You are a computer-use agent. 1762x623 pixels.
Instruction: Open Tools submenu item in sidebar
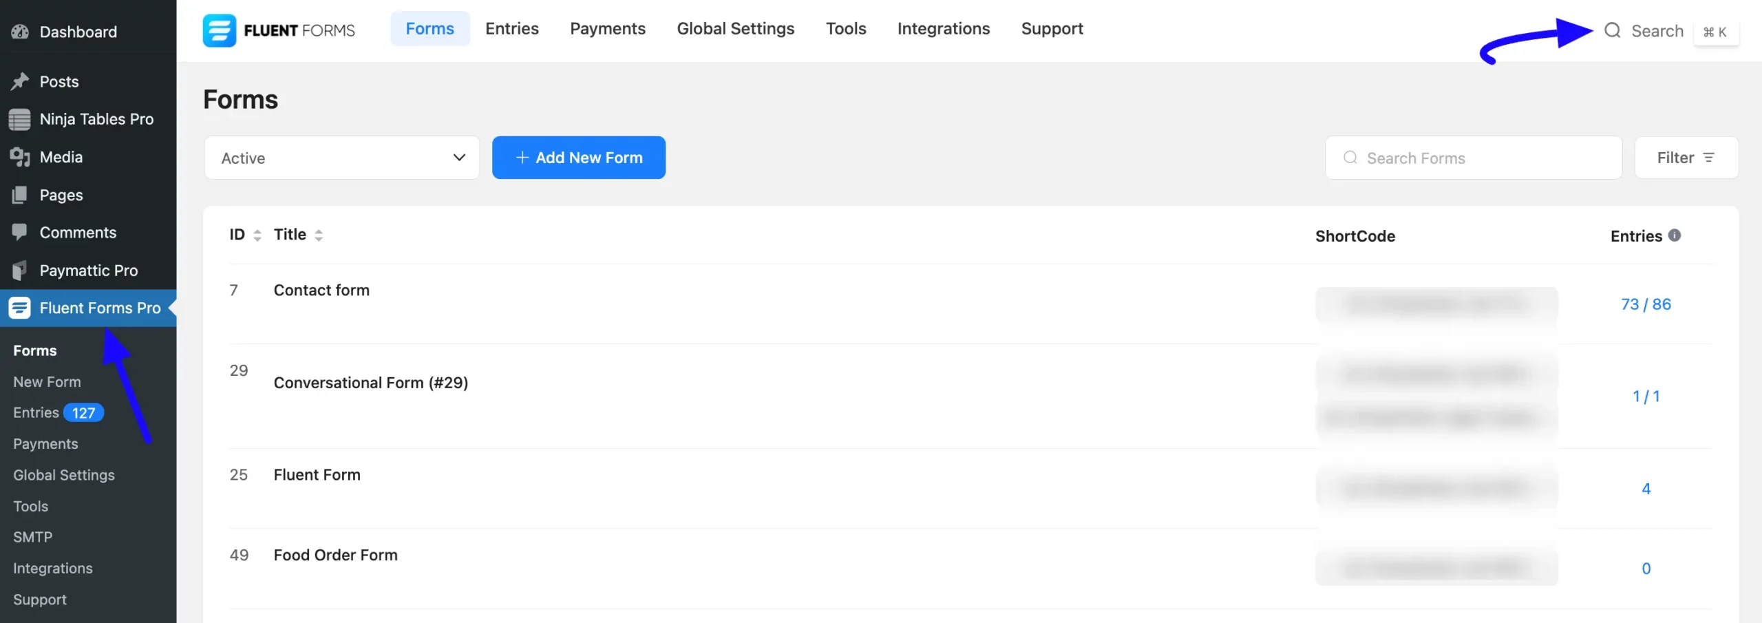[x=30, y=506]
